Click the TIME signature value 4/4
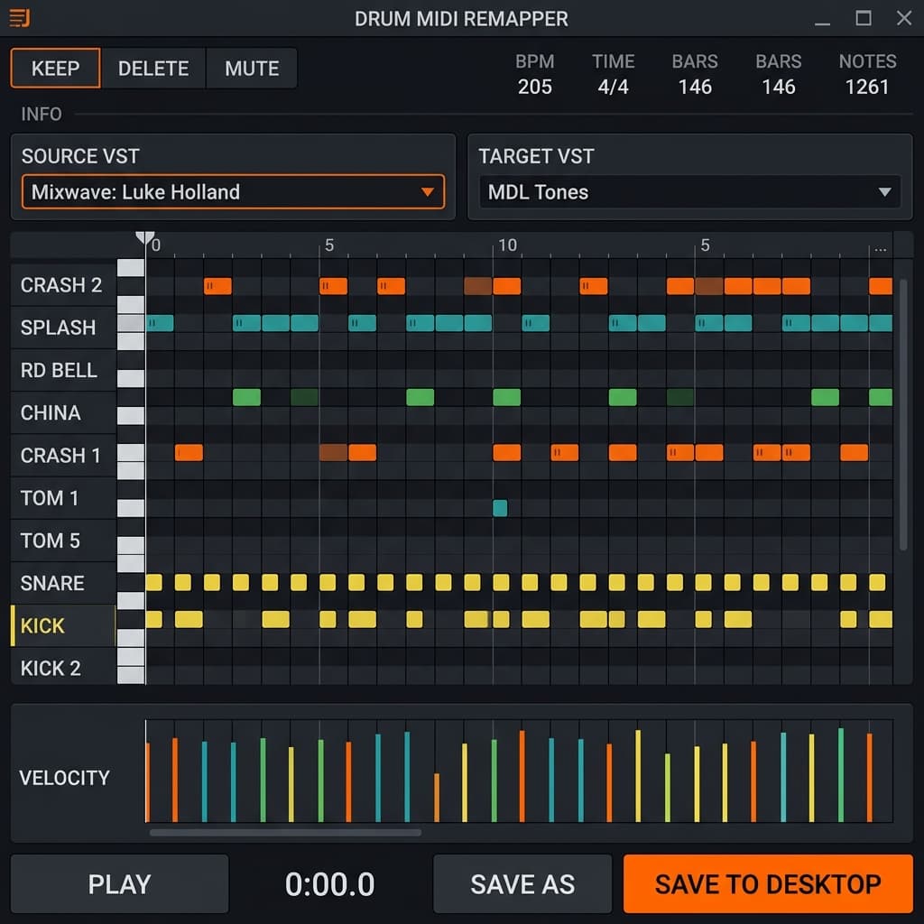924x924 pixels. point(613,88)
